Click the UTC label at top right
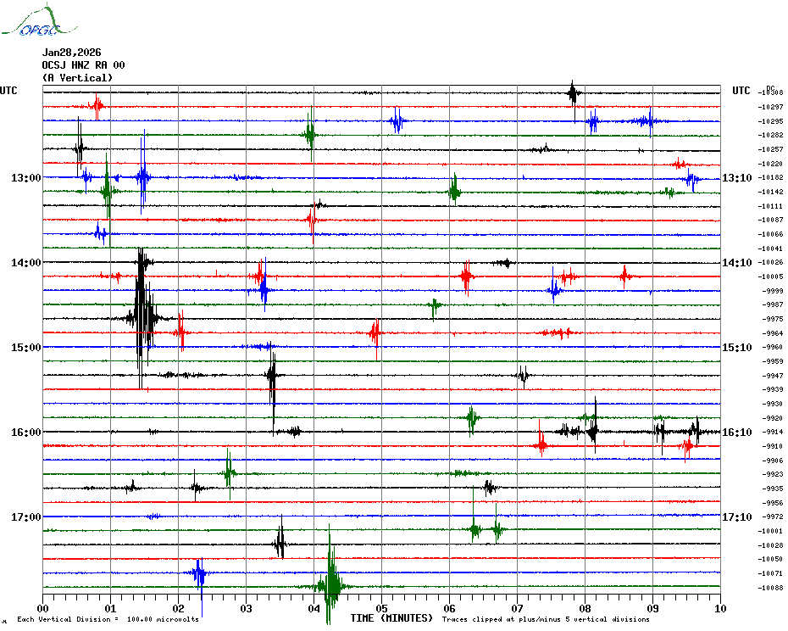788x631 pixels. [x=741, y=91]
